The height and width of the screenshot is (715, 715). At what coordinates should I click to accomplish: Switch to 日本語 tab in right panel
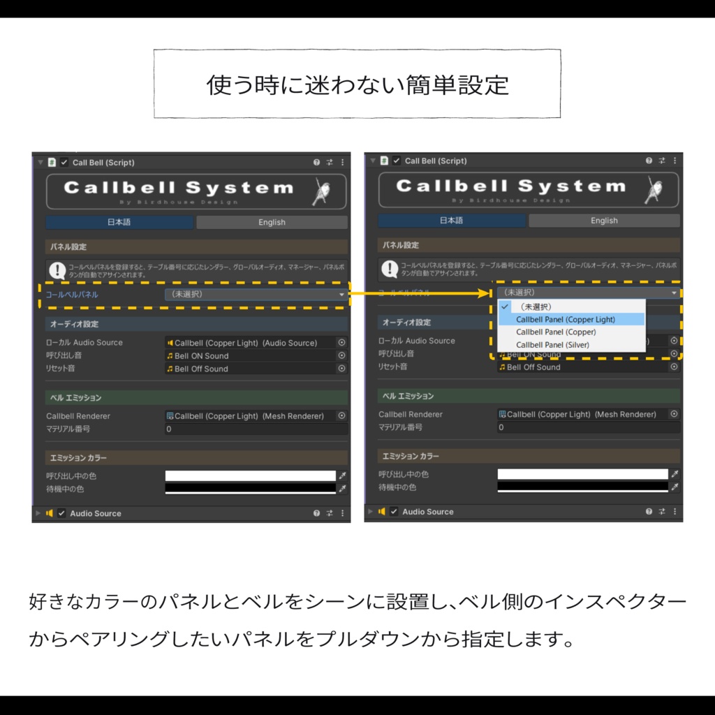452,220
